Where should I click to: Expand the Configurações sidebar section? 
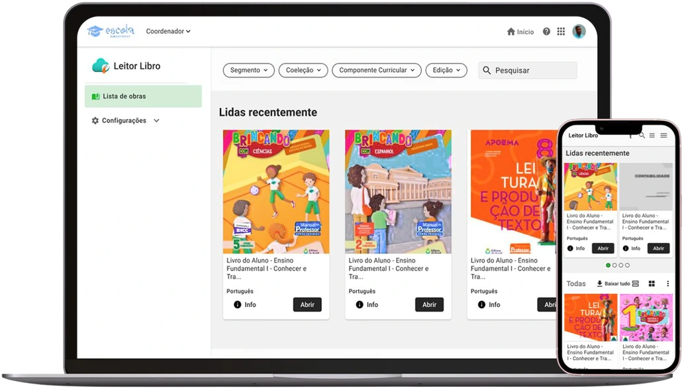126,120
